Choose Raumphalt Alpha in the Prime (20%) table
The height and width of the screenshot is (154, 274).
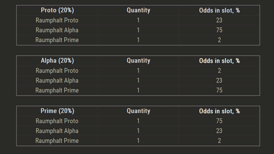coord(57,131)
